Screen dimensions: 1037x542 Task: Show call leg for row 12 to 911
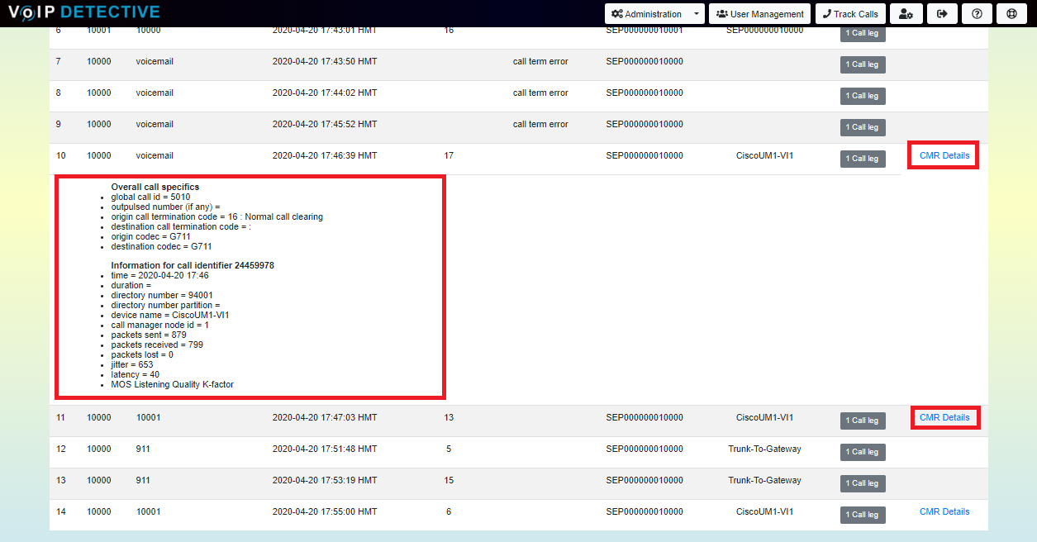(863, 452)
